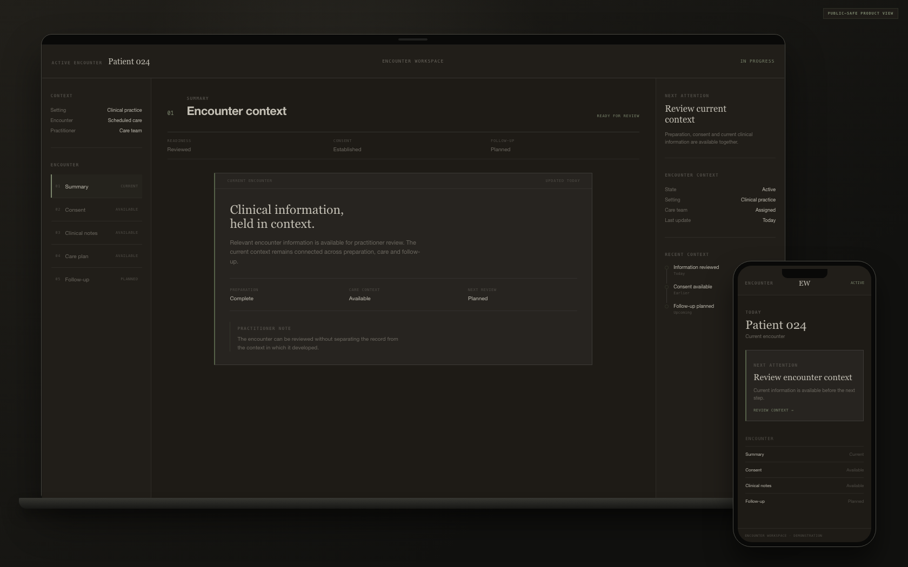
Task: Open the Summary row on the phone
Action: 804,454
